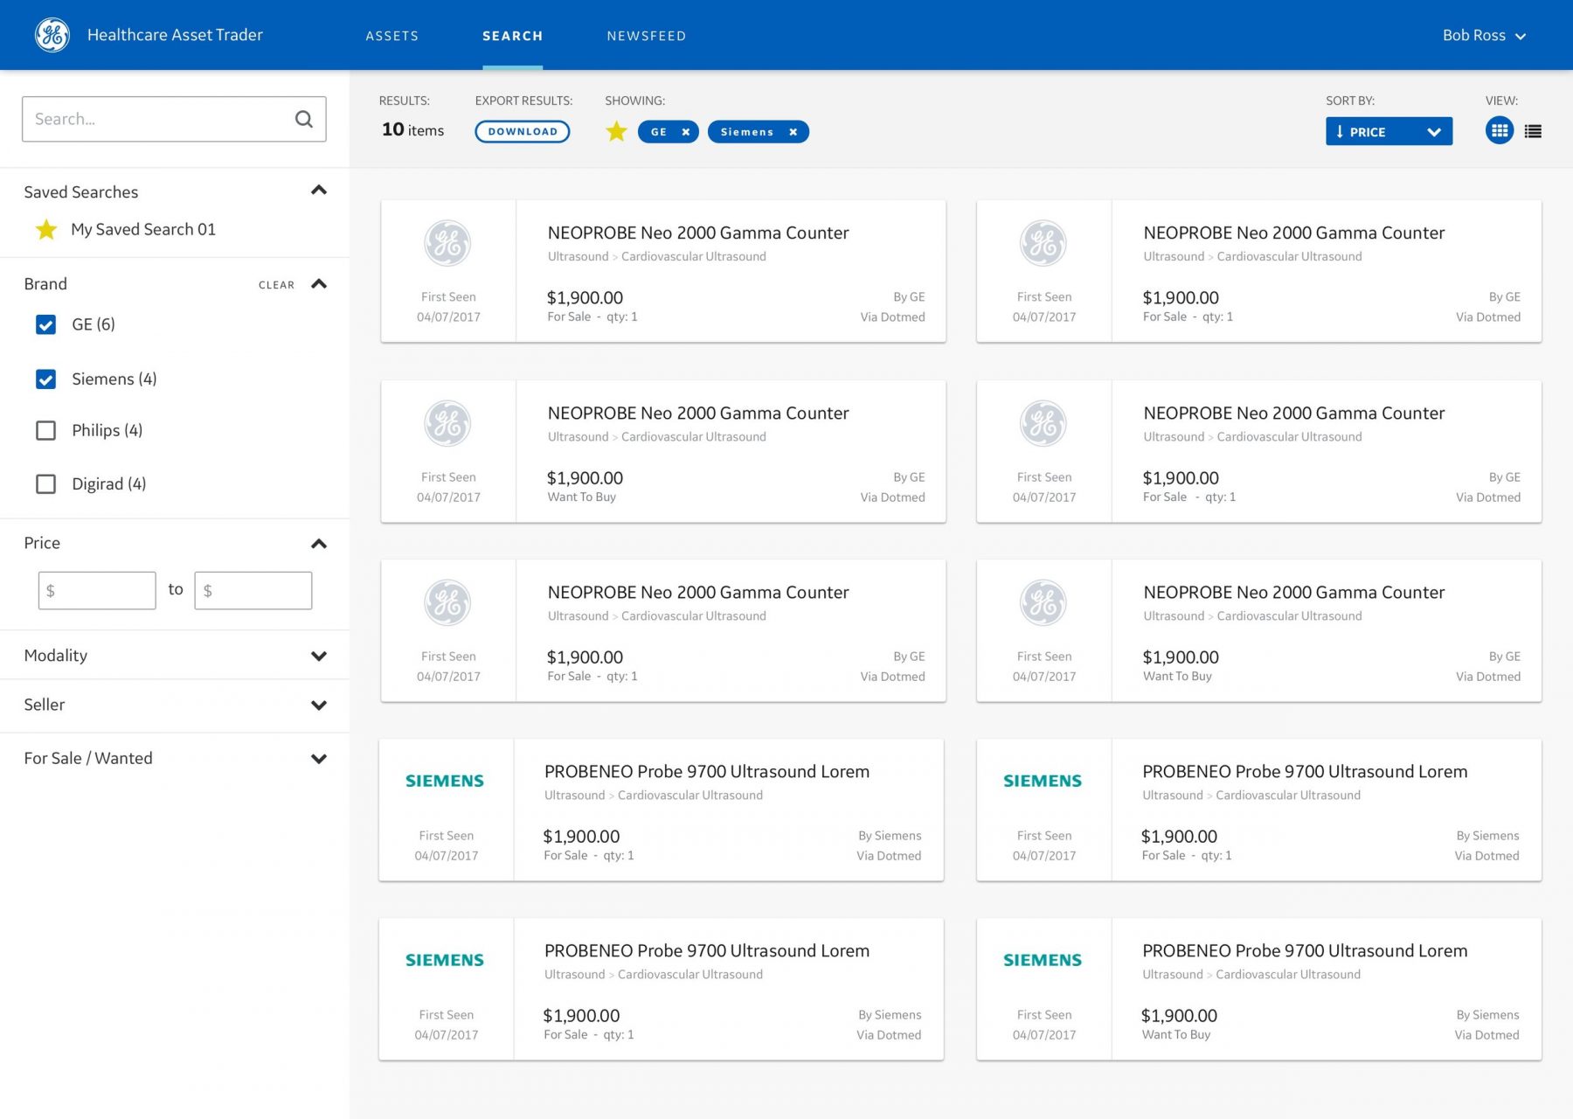Expand the Seller section
Image resolution: width=1573 pixels, height=1119 pixels.
[x=319, y=705]
